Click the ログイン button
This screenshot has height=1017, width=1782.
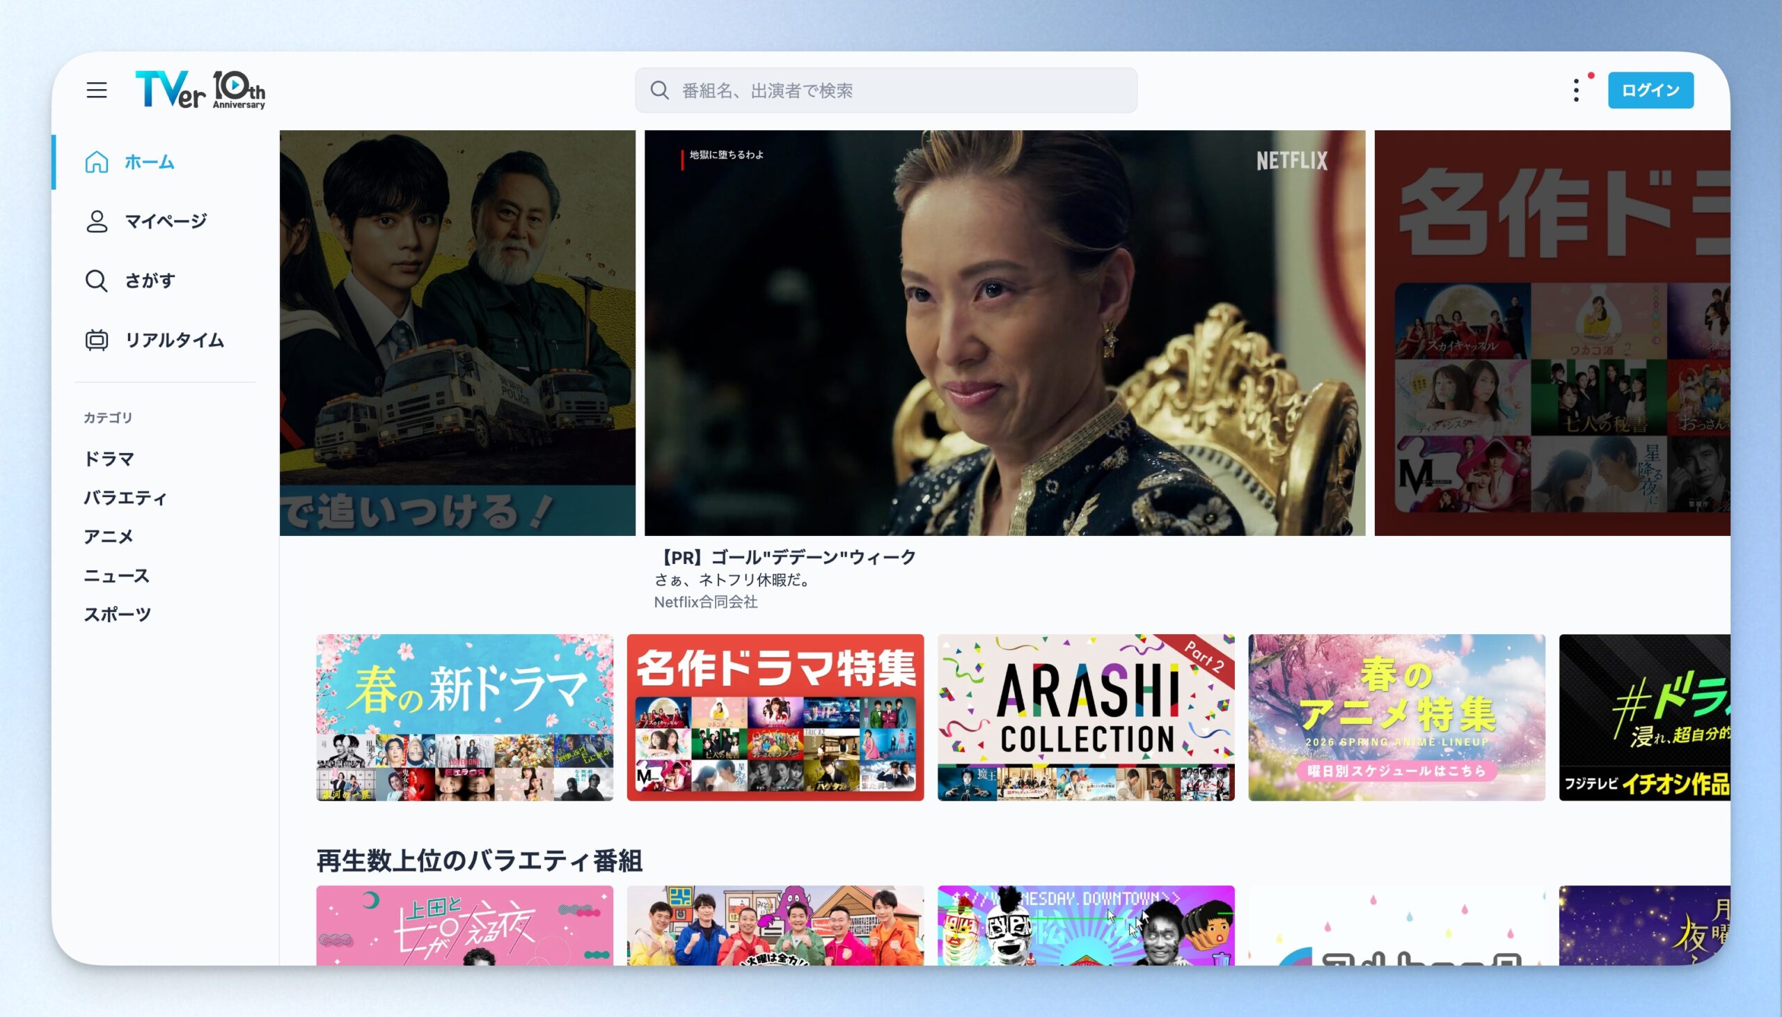[x=1650, y=90]
